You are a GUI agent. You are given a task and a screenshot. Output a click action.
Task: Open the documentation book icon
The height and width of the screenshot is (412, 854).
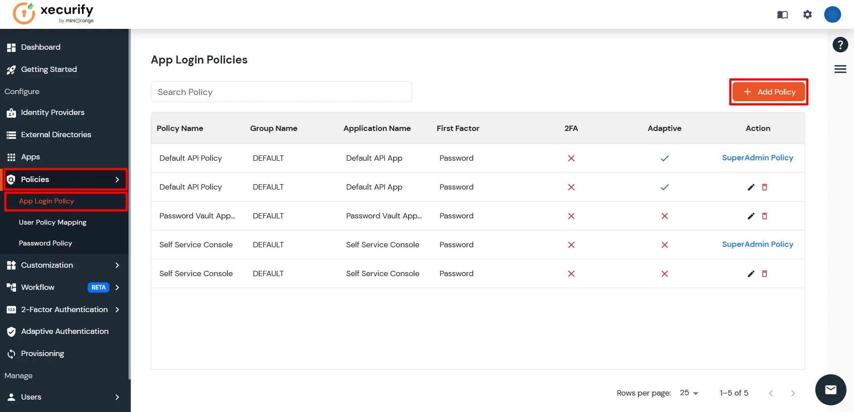(x=782, y=15)
